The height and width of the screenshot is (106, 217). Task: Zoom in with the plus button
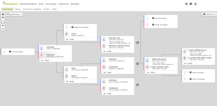click(x=3, y=26)
